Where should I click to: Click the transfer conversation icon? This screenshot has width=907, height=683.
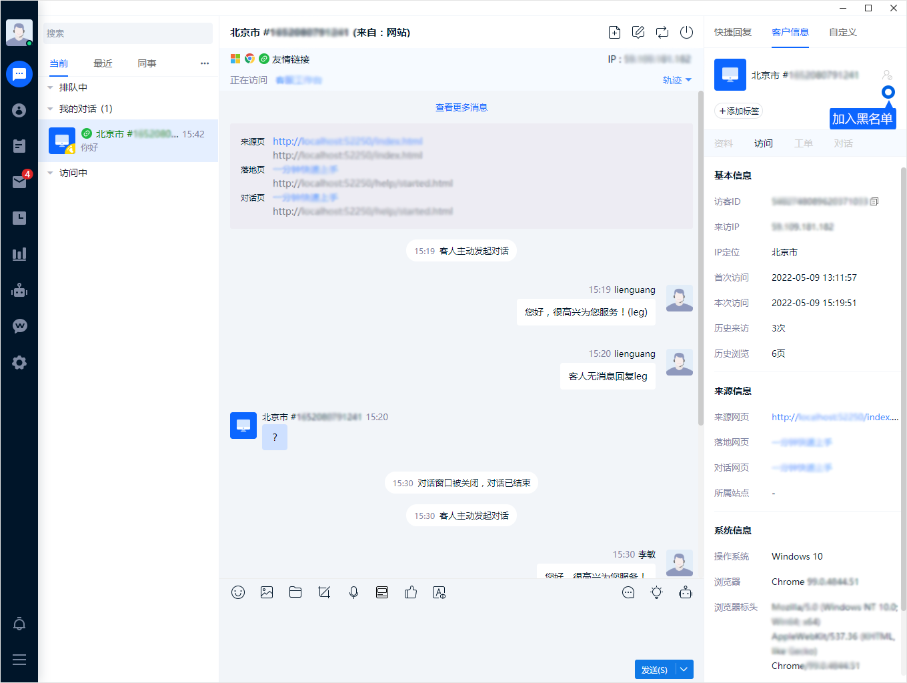(662, 32)
